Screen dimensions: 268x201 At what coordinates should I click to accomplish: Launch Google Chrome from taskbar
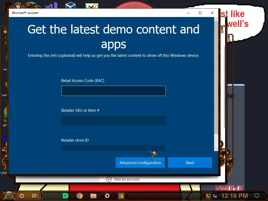(x=80, y=196)
